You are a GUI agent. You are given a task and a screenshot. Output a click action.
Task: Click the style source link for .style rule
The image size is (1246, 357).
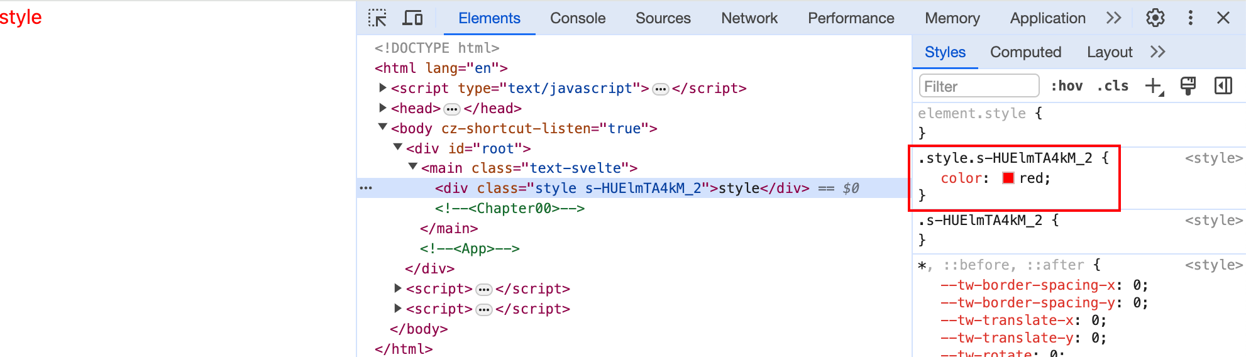click(1213, 158)
